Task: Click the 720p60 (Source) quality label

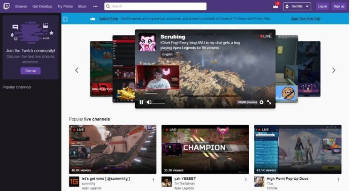Action: coord(247,102)
